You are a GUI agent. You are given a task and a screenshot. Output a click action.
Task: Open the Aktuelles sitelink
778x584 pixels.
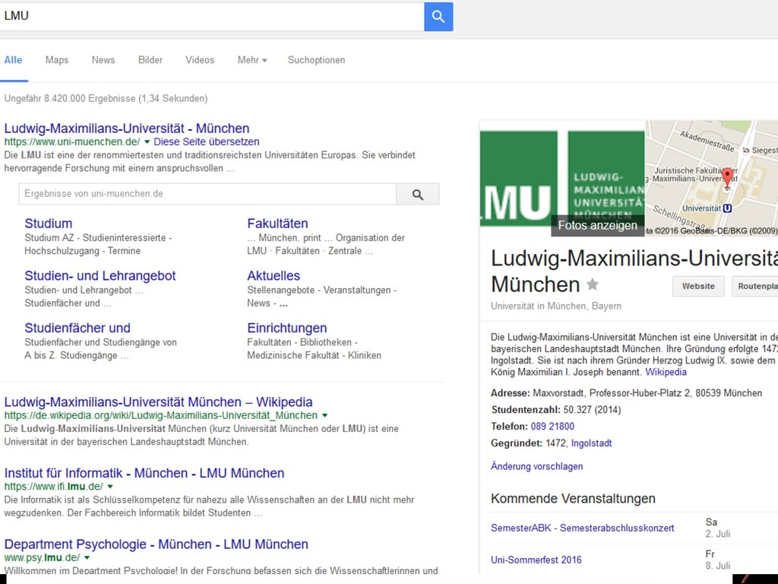click(x=274, y=275)
